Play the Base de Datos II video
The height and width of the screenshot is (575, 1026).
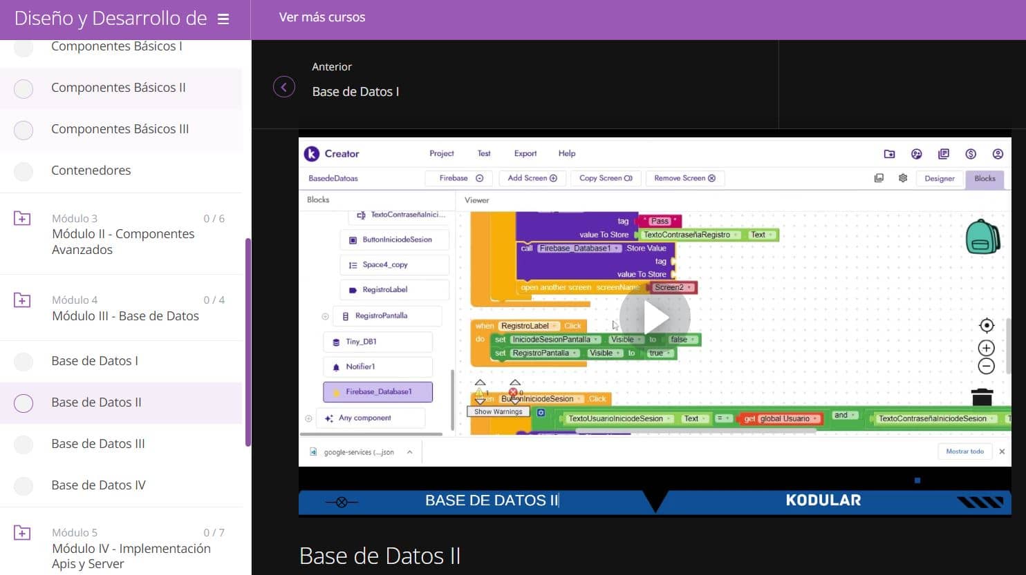click(654, 317)
